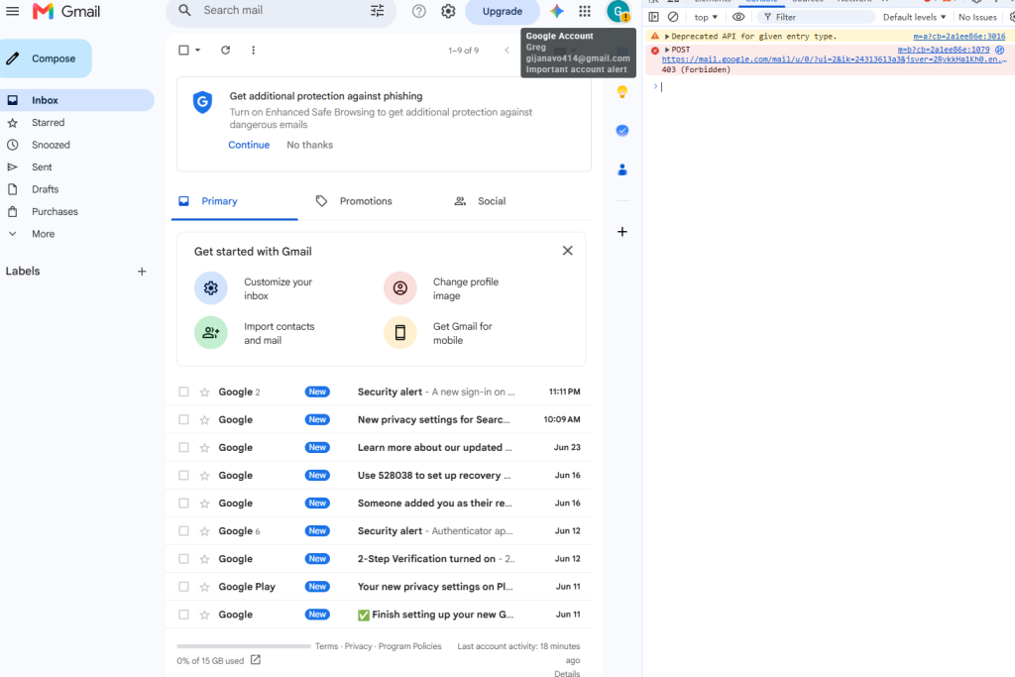Show search options filter icon

click(x=378, y=10)
